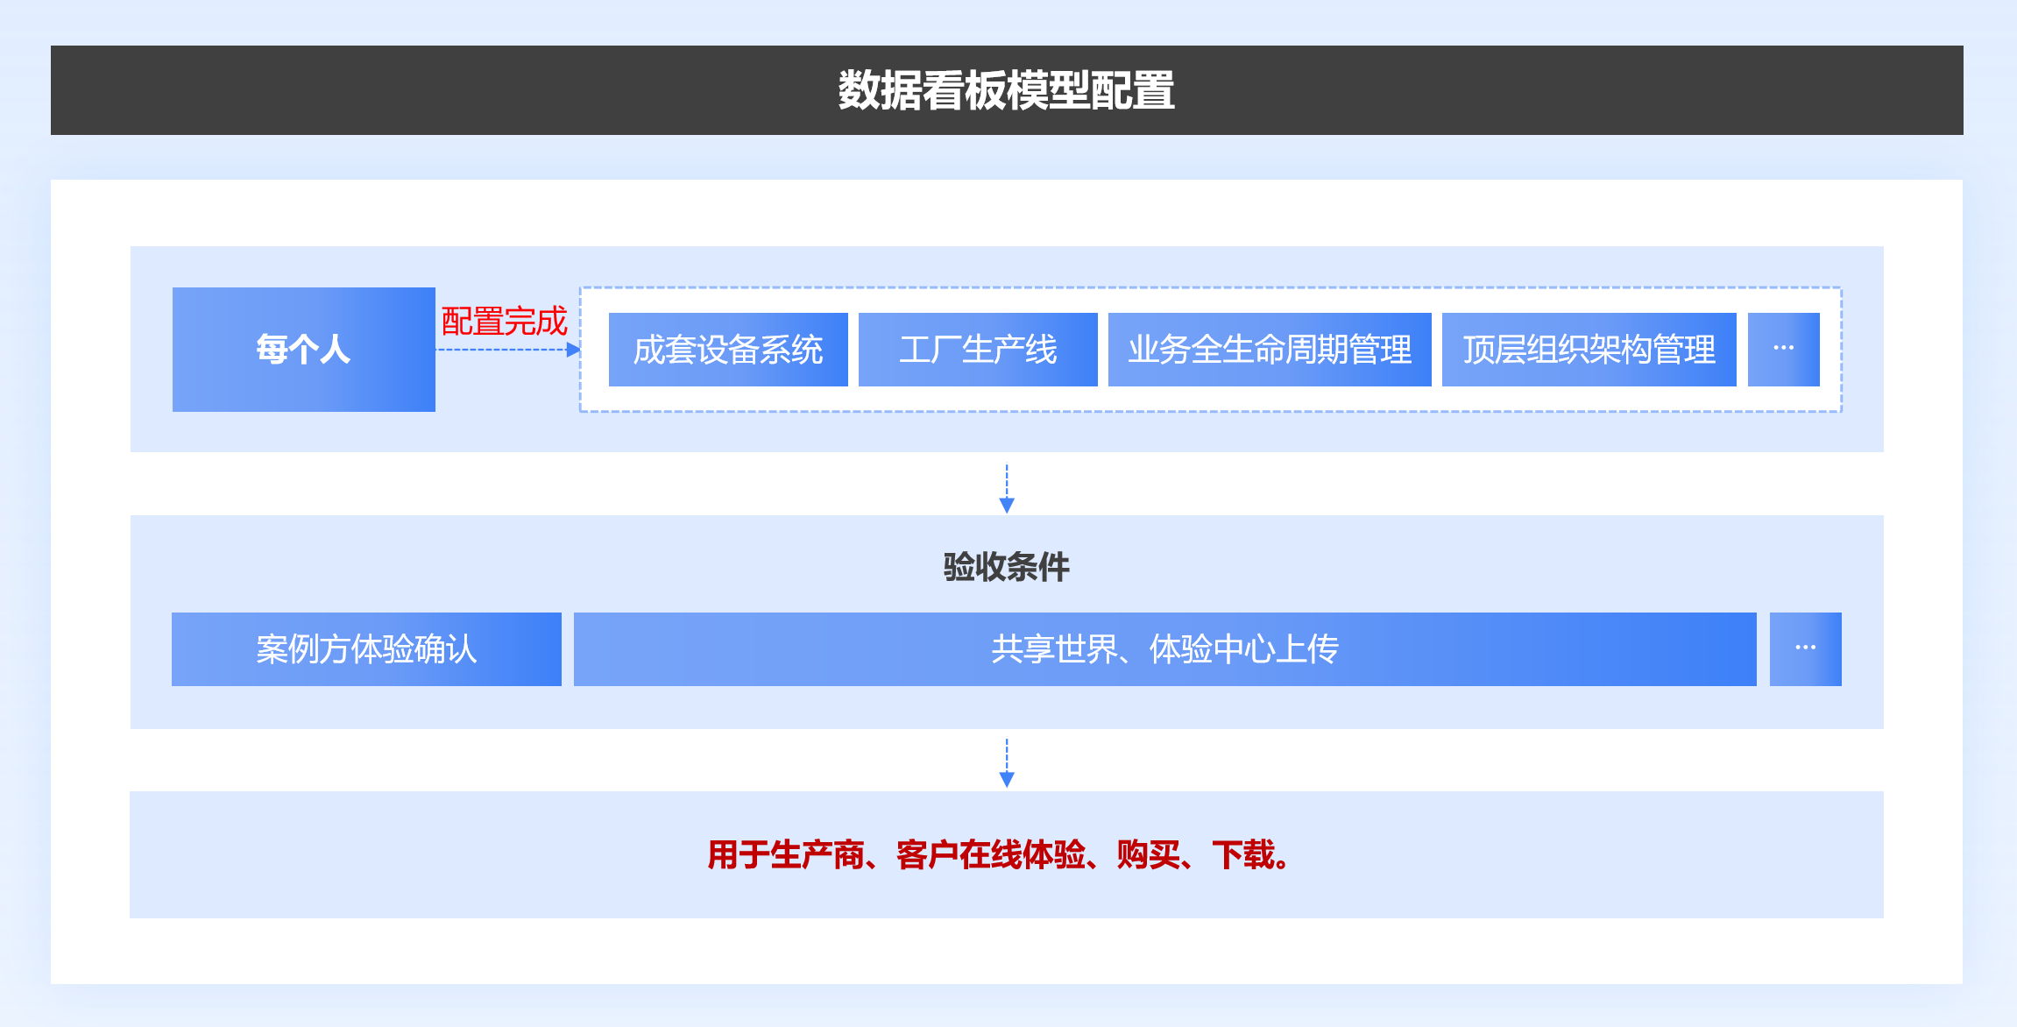
Task: Select the 工厂生产线 module box
Action: (977, 350)
